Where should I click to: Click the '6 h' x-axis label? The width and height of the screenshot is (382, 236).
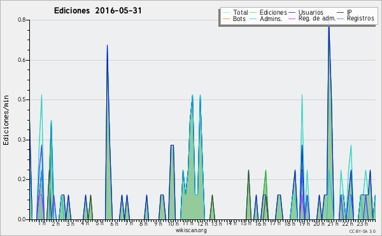coord(114,224)
